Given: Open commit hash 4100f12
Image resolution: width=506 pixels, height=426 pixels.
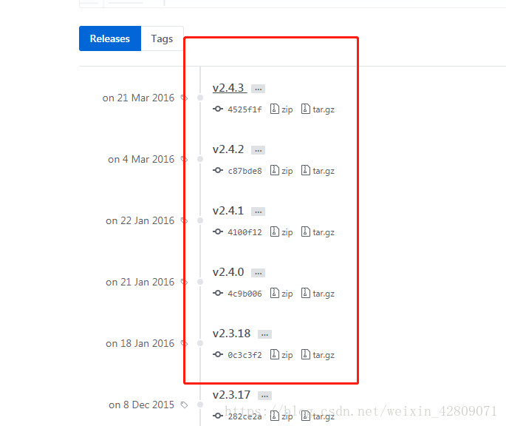Looking at the screenshot, I should point(245,232).
